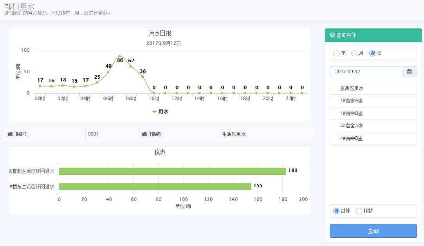Viewport: 424px width, 246px height.
Task: Click the data point labeled 49
Action: coord(108,72)
